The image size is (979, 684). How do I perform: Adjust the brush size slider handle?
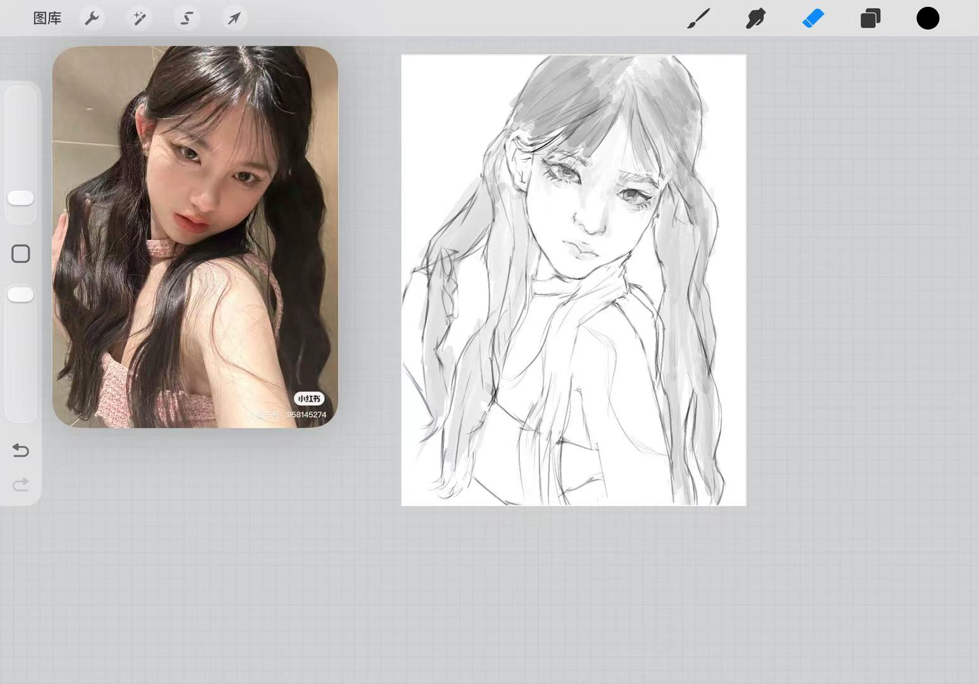pyautogui.click(x=20, y=198)
